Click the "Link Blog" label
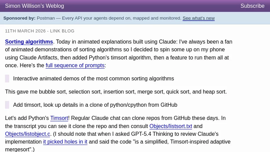 [x=62, y=31]
